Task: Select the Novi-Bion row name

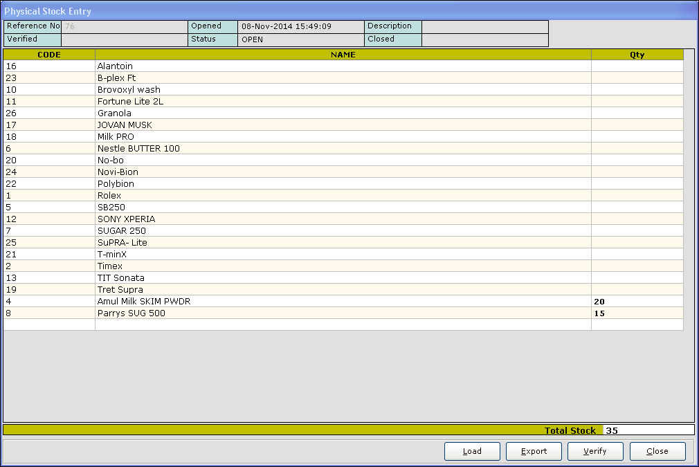Action: tap(118, 172)
